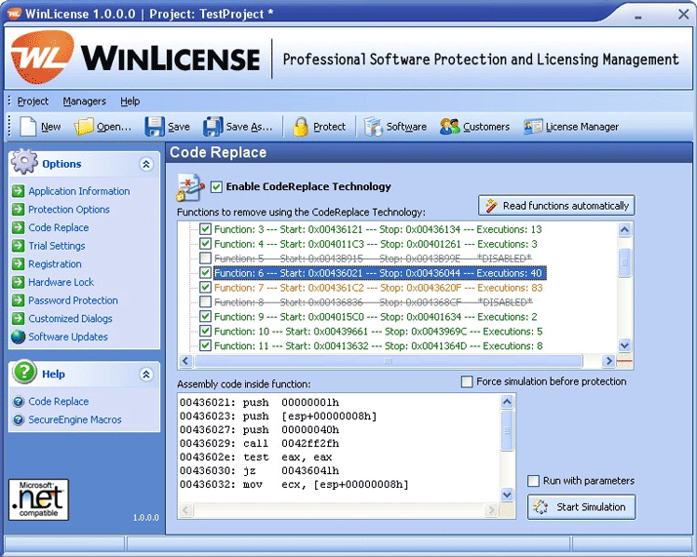The height and width of the screenshot is (557, 697).
Task: Click the globe icon beside Software Updates
Action: (19, 337)
